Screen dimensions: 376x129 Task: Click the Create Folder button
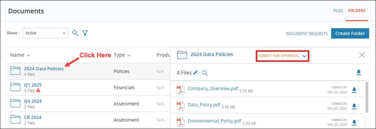click(350, 33)
